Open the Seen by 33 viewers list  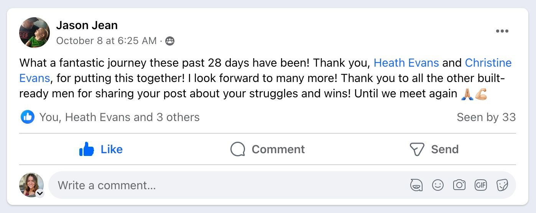(486, 117)
